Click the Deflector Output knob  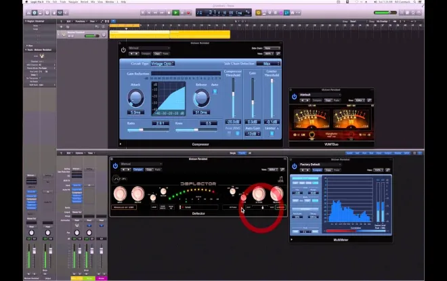pos(137,193)
